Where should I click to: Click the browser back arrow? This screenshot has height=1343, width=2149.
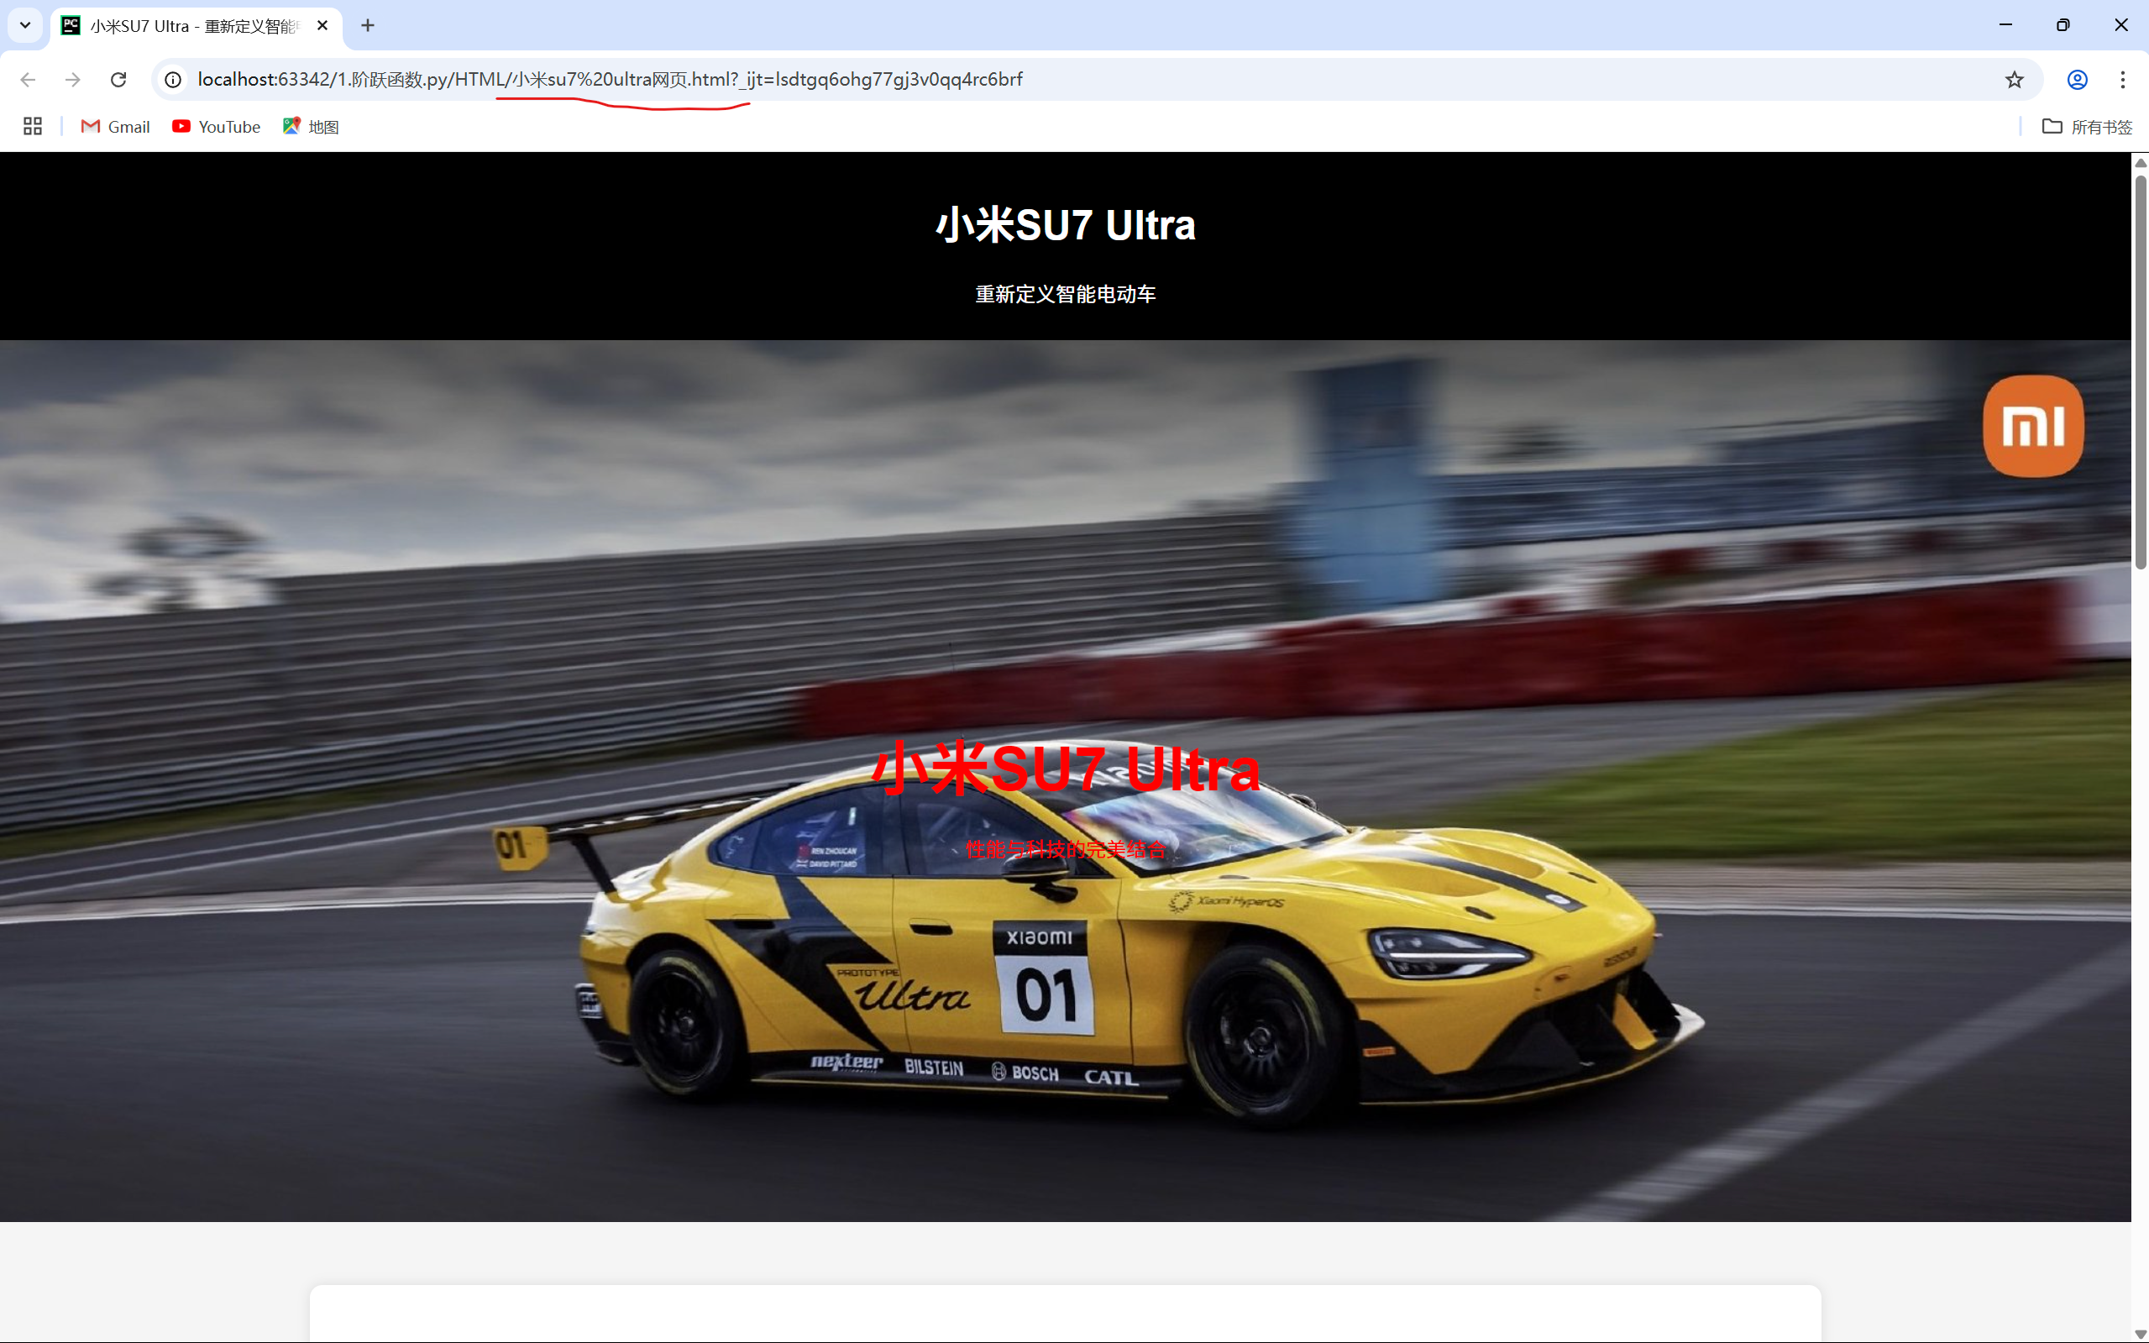pyautogui.click(x=28, y=80)
